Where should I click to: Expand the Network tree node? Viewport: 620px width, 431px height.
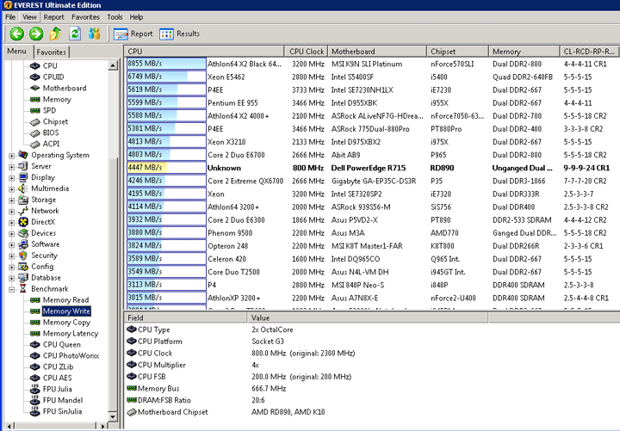(x=11, y=212)
